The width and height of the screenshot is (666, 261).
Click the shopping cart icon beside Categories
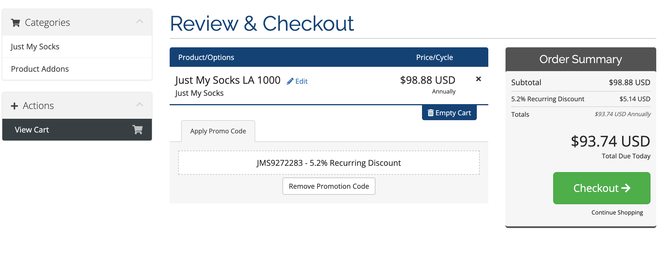click(x=16, y=23)
